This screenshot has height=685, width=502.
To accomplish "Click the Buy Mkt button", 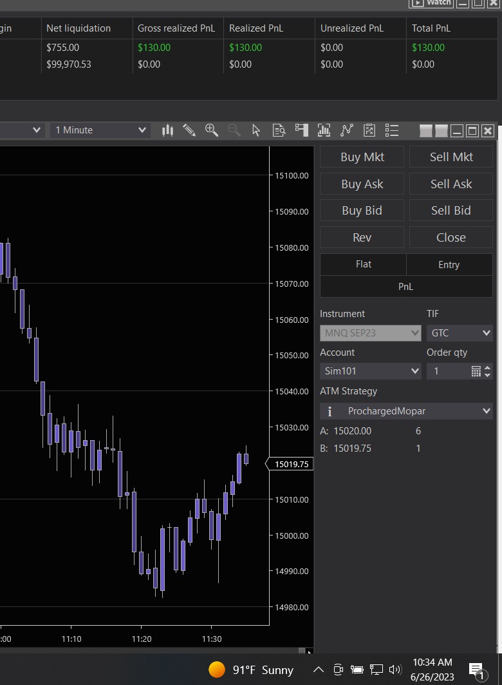I will (362, 157).
